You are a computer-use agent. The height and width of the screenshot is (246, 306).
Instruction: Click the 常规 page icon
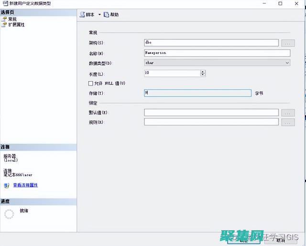[4, 19]
